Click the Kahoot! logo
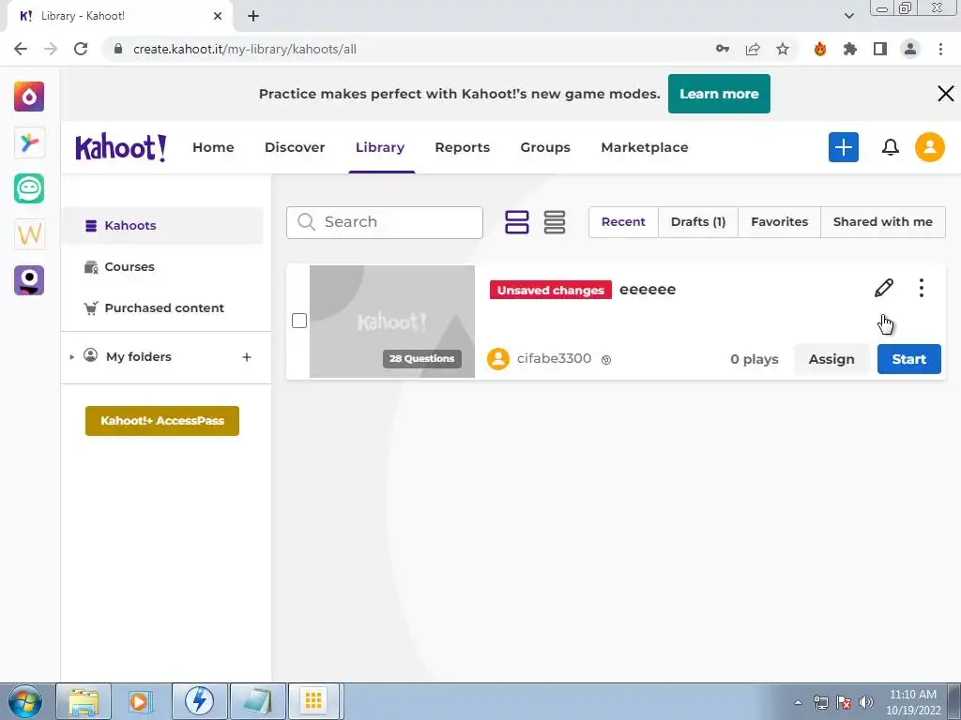The height and width of the screenshot is (720, 961). point(120,147)
